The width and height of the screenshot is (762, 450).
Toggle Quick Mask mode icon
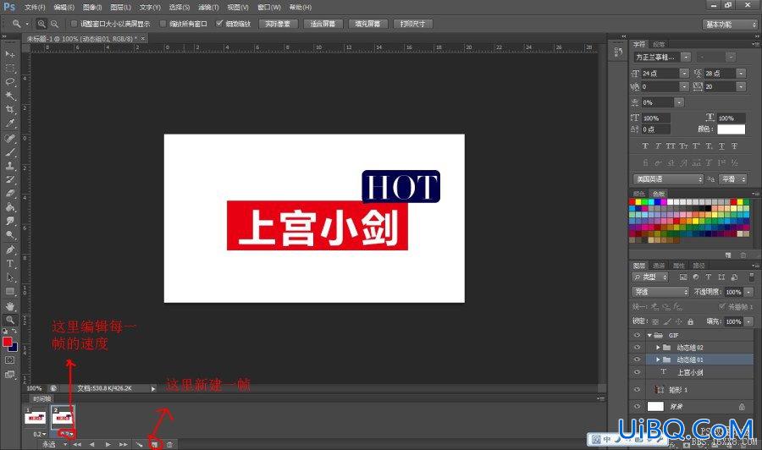(x=9, y=360)
